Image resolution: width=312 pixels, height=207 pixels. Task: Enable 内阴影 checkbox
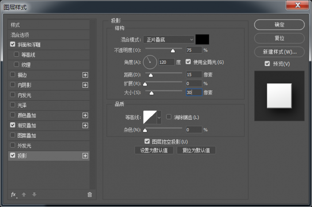pyautogui.click(x=12, y=85)
